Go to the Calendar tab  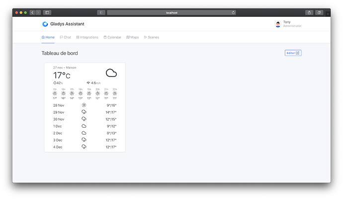pos(112,37)
